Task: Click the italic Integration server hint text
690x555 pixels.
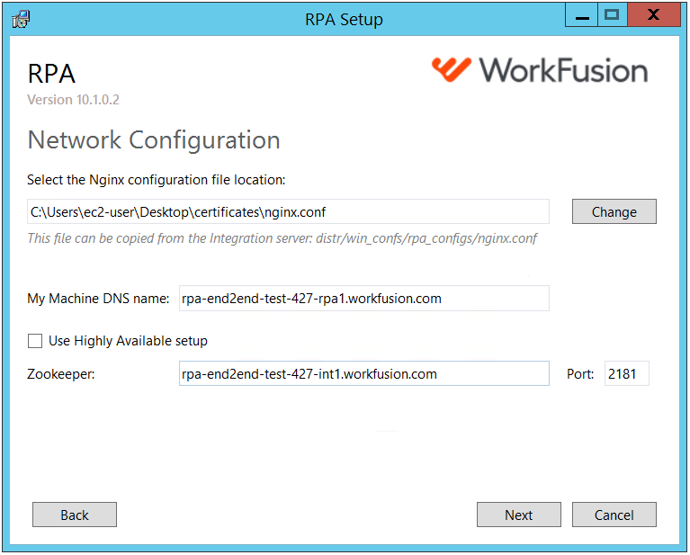Action: pos(282,238)
